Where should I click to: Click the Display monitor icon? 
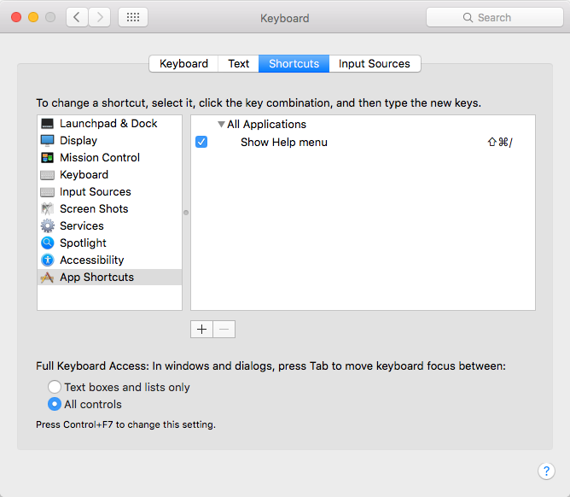(x=47, y=141)
